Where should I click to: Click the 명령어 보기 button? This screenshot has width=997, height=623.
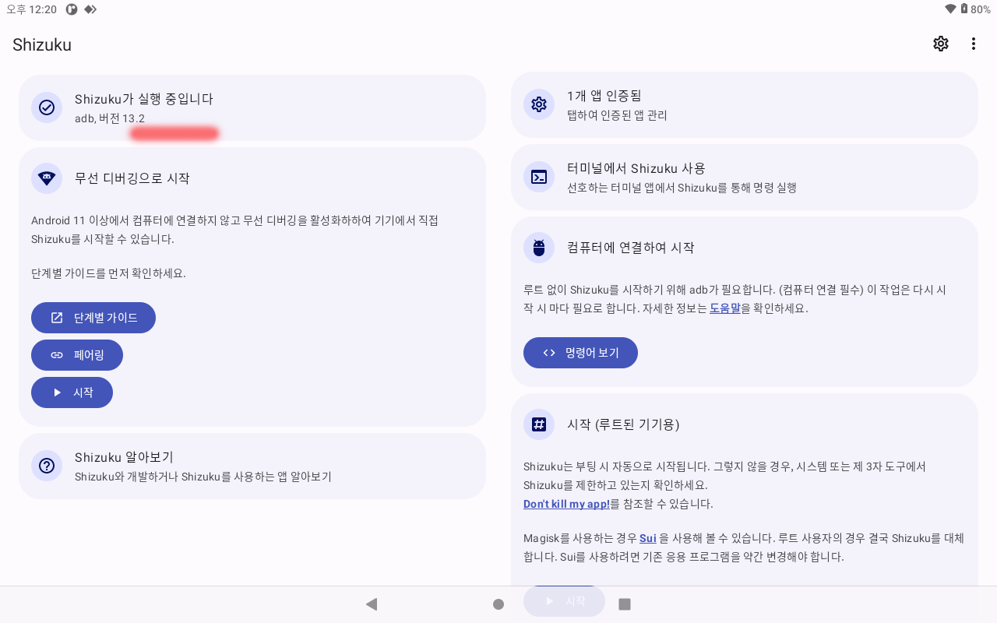click(580, 353)
